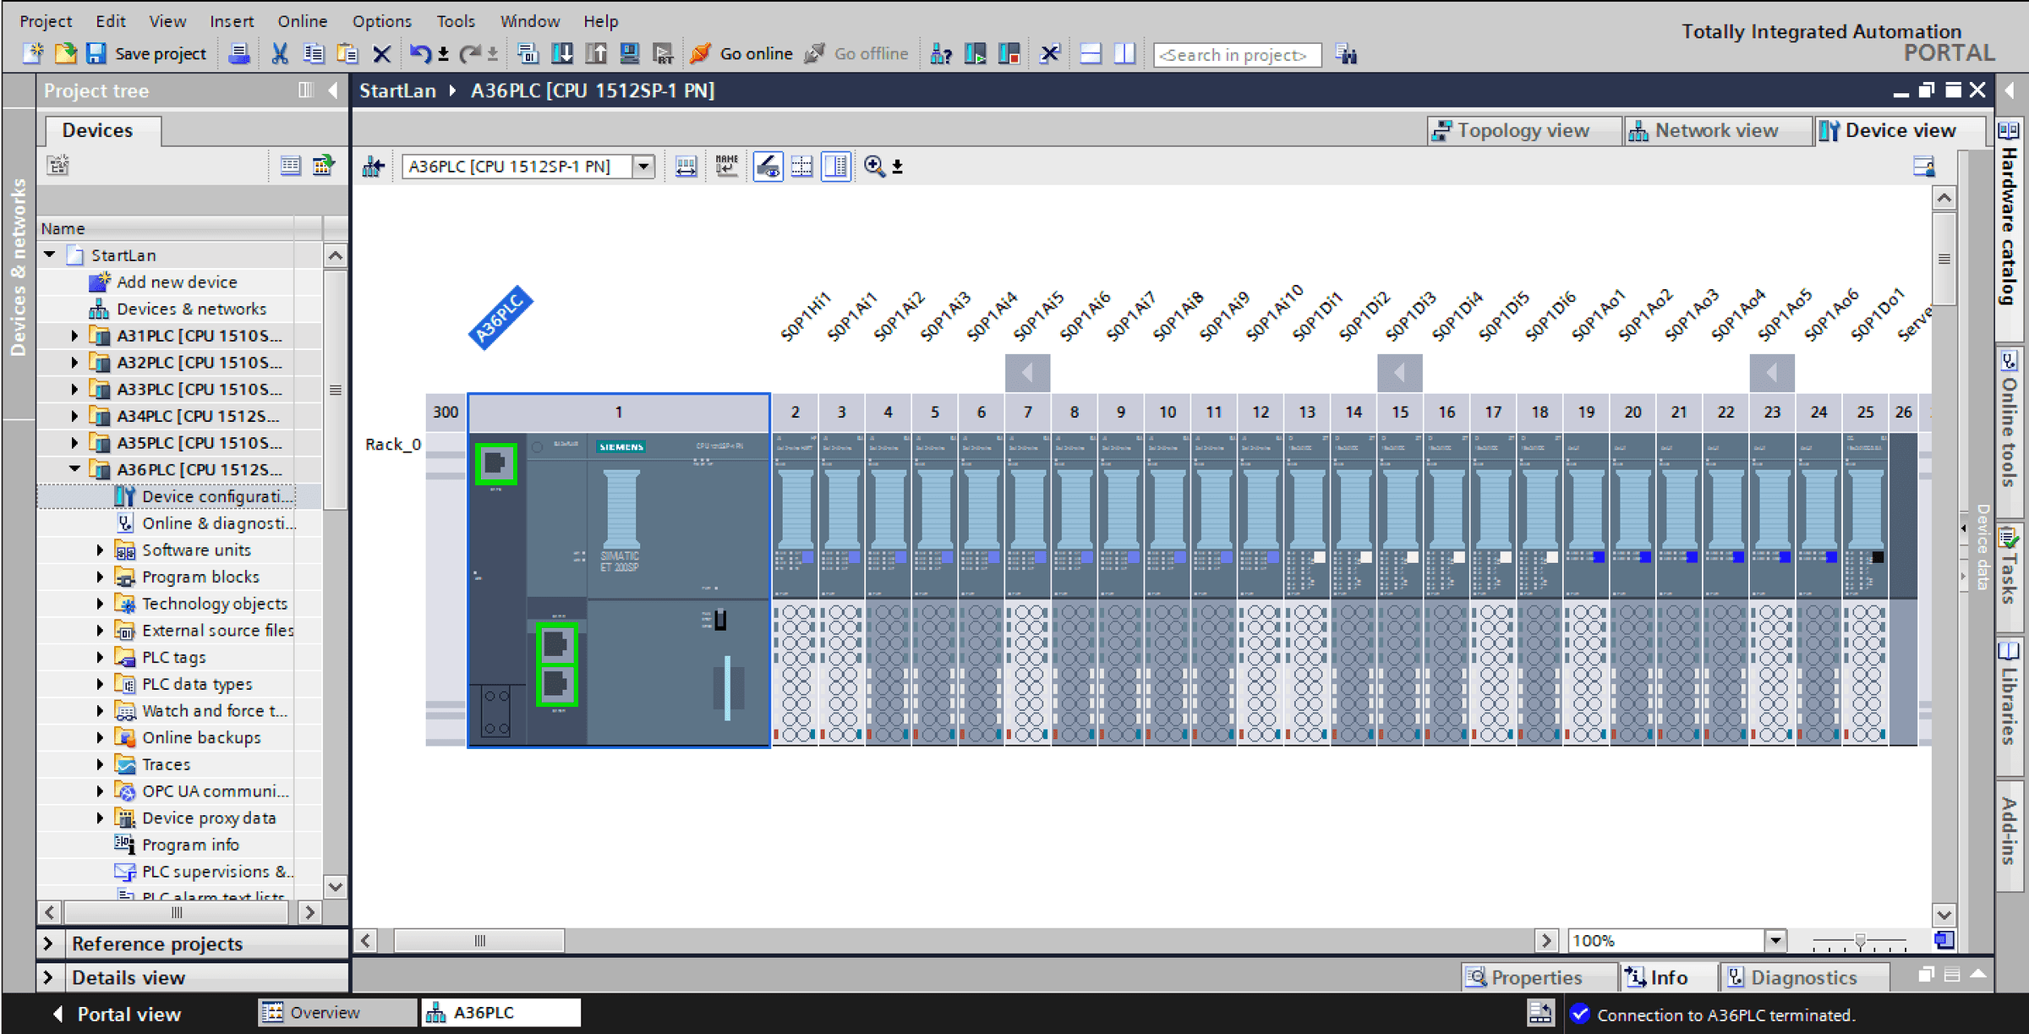Click the Delete X icon in toolbar
This screenshot has width=2029, height=1034.
381,54
